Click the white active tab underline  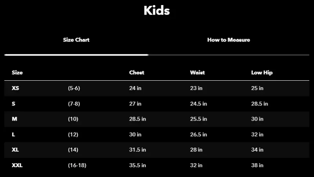coord(76,55)
